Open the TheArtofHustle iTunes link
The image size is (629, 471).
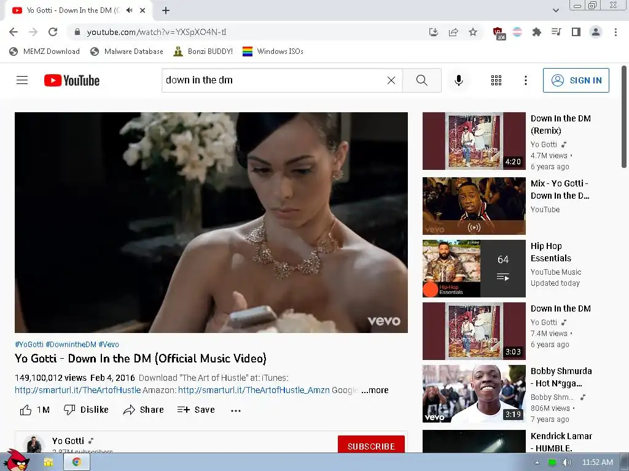(x=78, y=390)
